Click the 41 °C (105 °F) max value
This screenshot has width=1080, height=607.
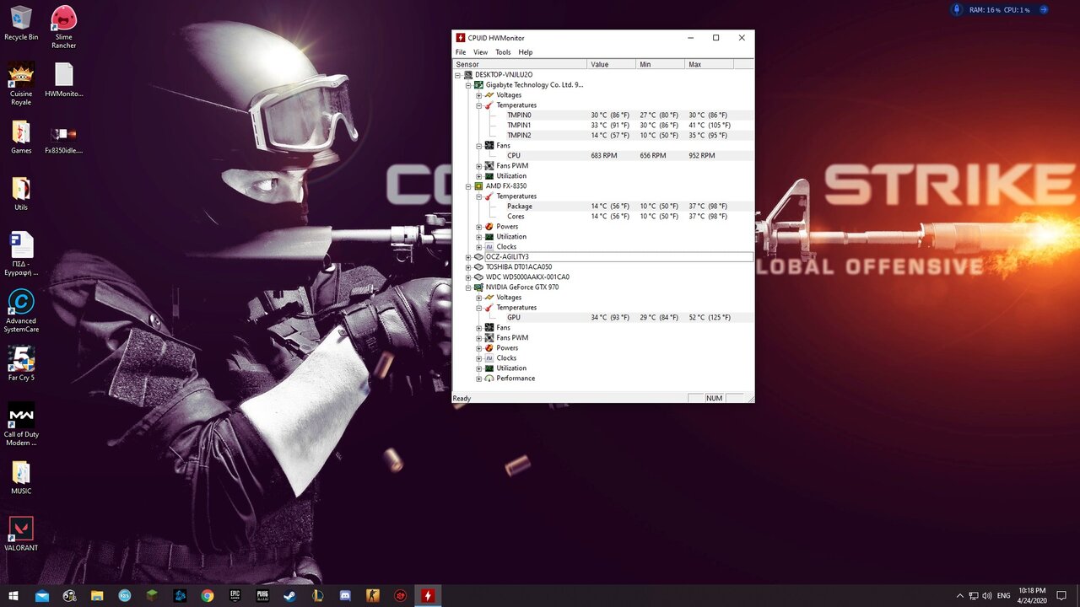click(710, 126)
